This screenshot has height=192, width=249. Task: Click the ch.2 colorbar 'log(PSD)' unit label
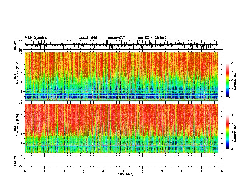point(235,133)
